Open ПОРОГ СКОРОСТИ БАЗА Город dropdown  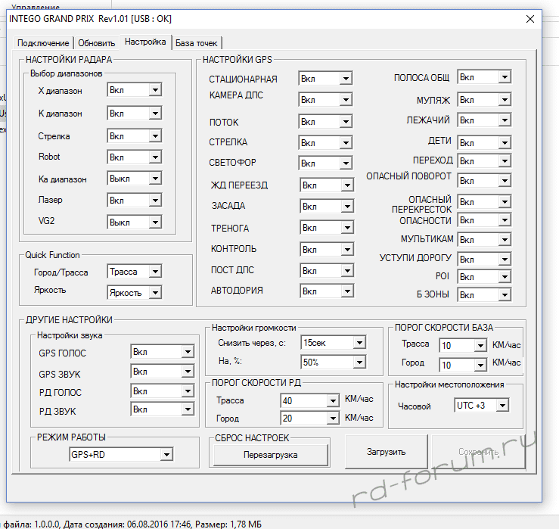pos(463,365)
